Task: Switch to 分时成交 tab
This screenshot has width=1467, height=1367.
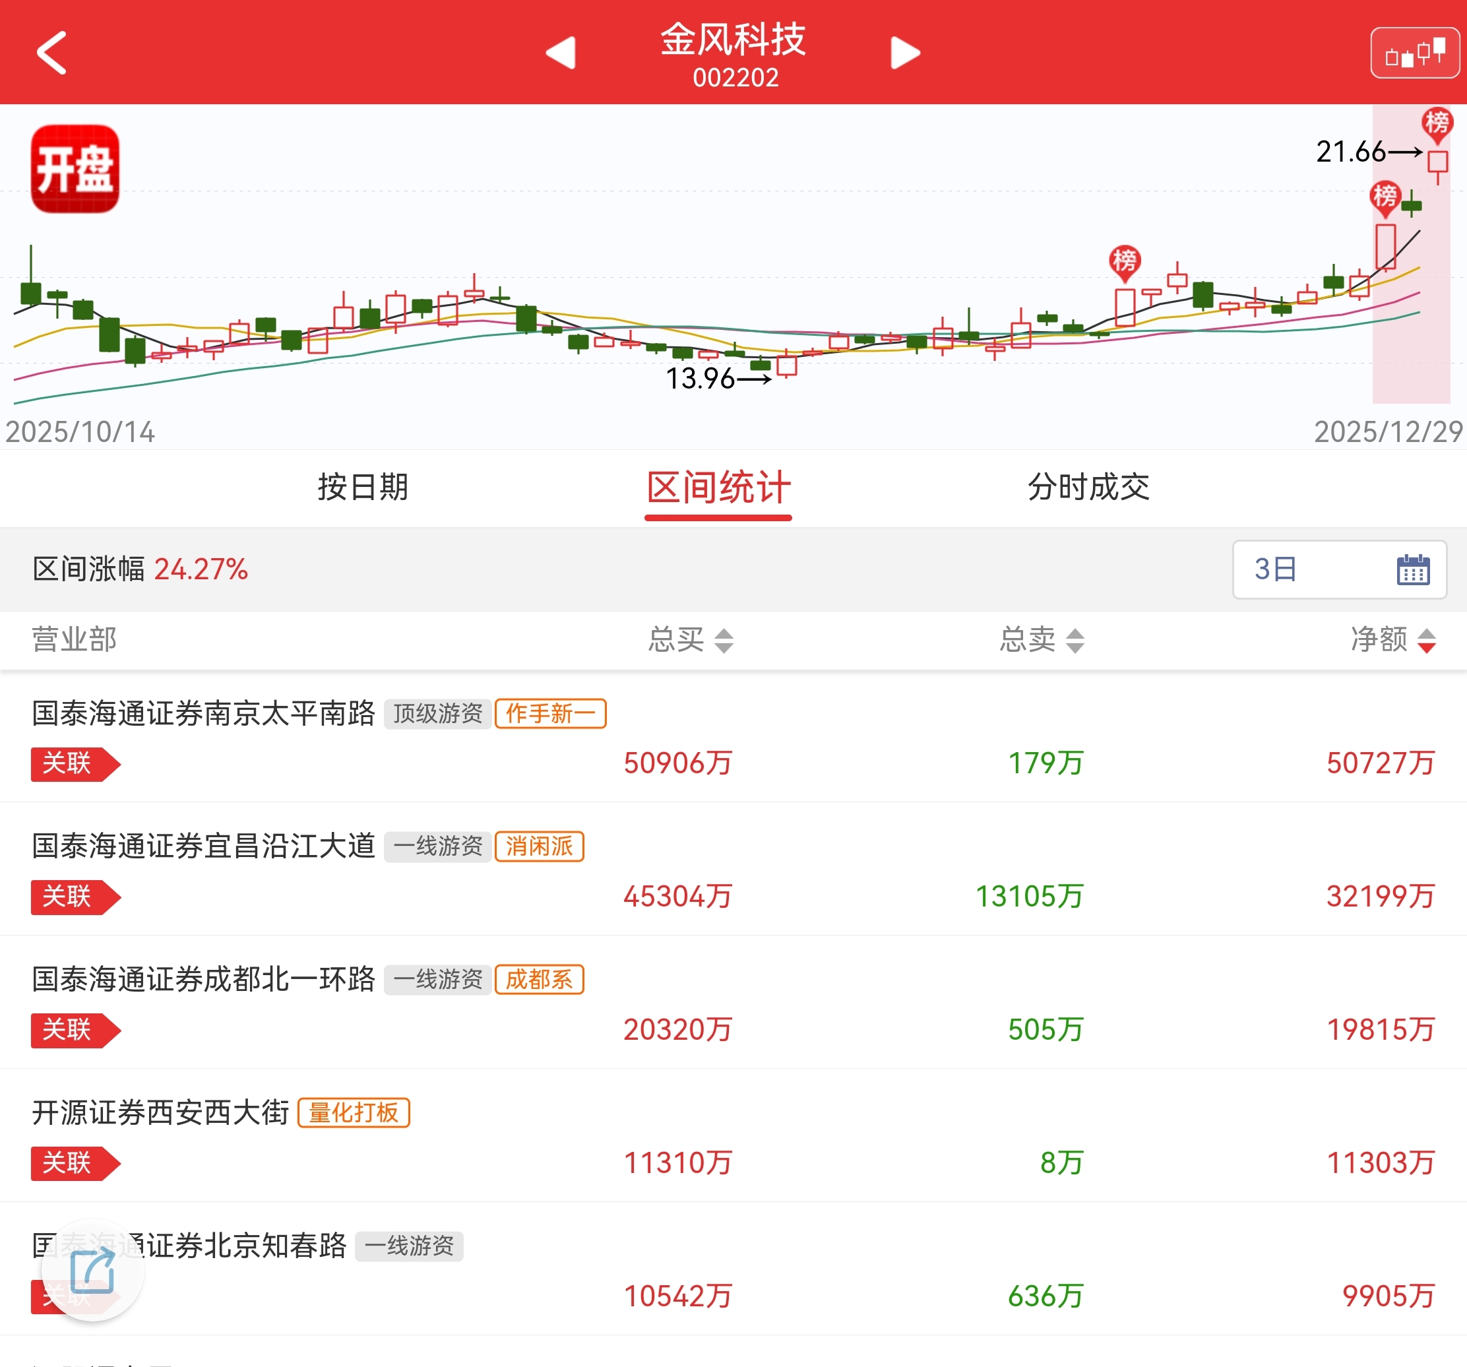Action: 1088,487
